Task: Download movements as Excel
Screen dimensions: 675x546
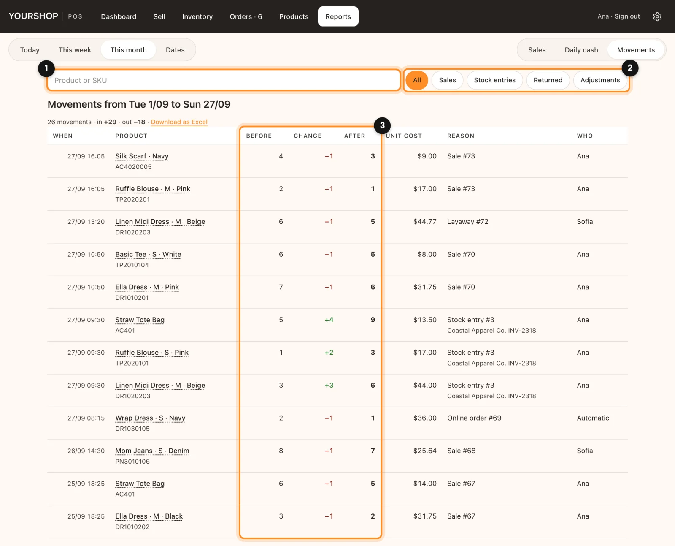Action: [179, 122]
